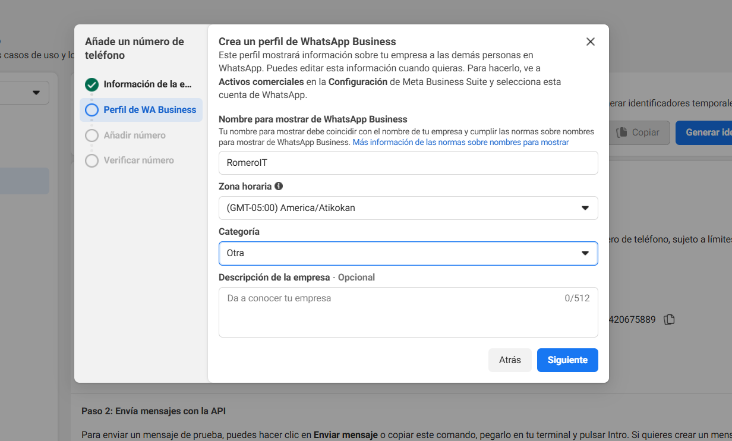
Task: Click the Crea un perfil de WhatsApp Business title
Action: pyautogui.click(x=307, y=42)
